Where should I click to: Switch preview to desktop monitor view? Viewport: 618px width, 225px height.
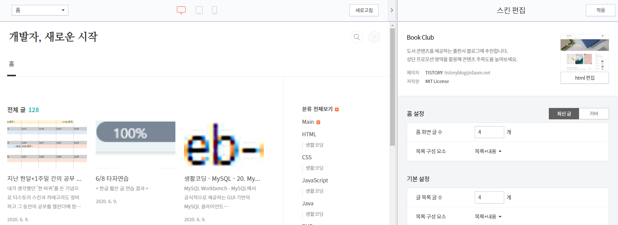(181, 10)
